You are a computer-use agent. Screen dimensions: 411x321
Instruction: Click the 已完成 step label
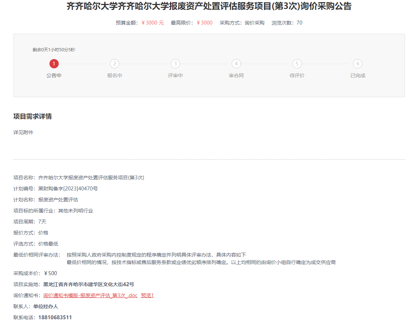pyautogui.click(x=358, y=75)
